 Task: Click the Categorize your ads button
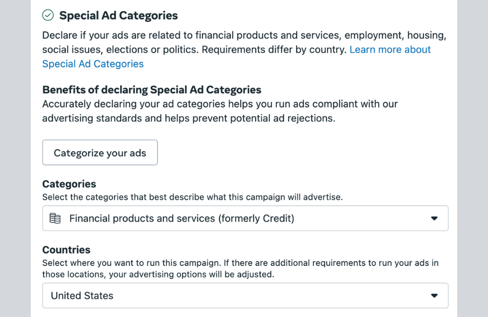(100, 153)
